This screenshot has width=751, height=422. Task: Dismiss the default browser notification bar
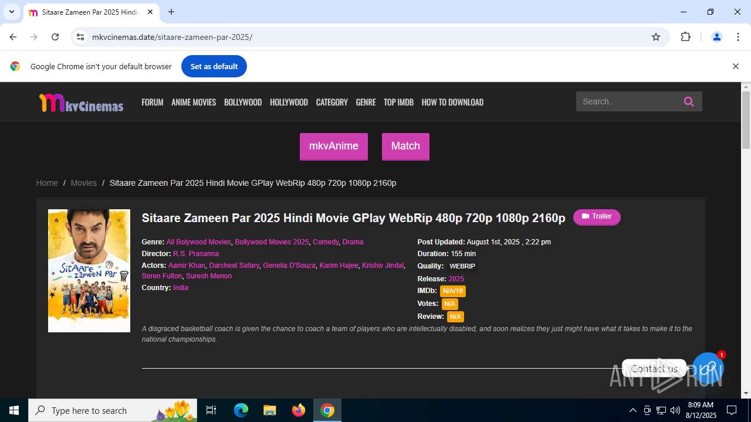click(735, 66)
